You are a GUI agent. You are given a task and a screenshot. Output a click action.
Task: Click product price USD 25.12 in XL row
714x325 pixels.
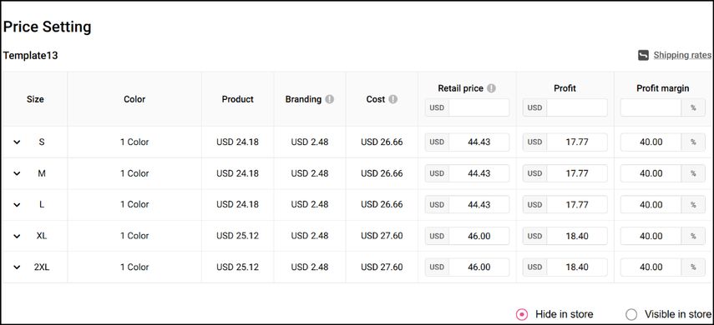tap(237, 237)
